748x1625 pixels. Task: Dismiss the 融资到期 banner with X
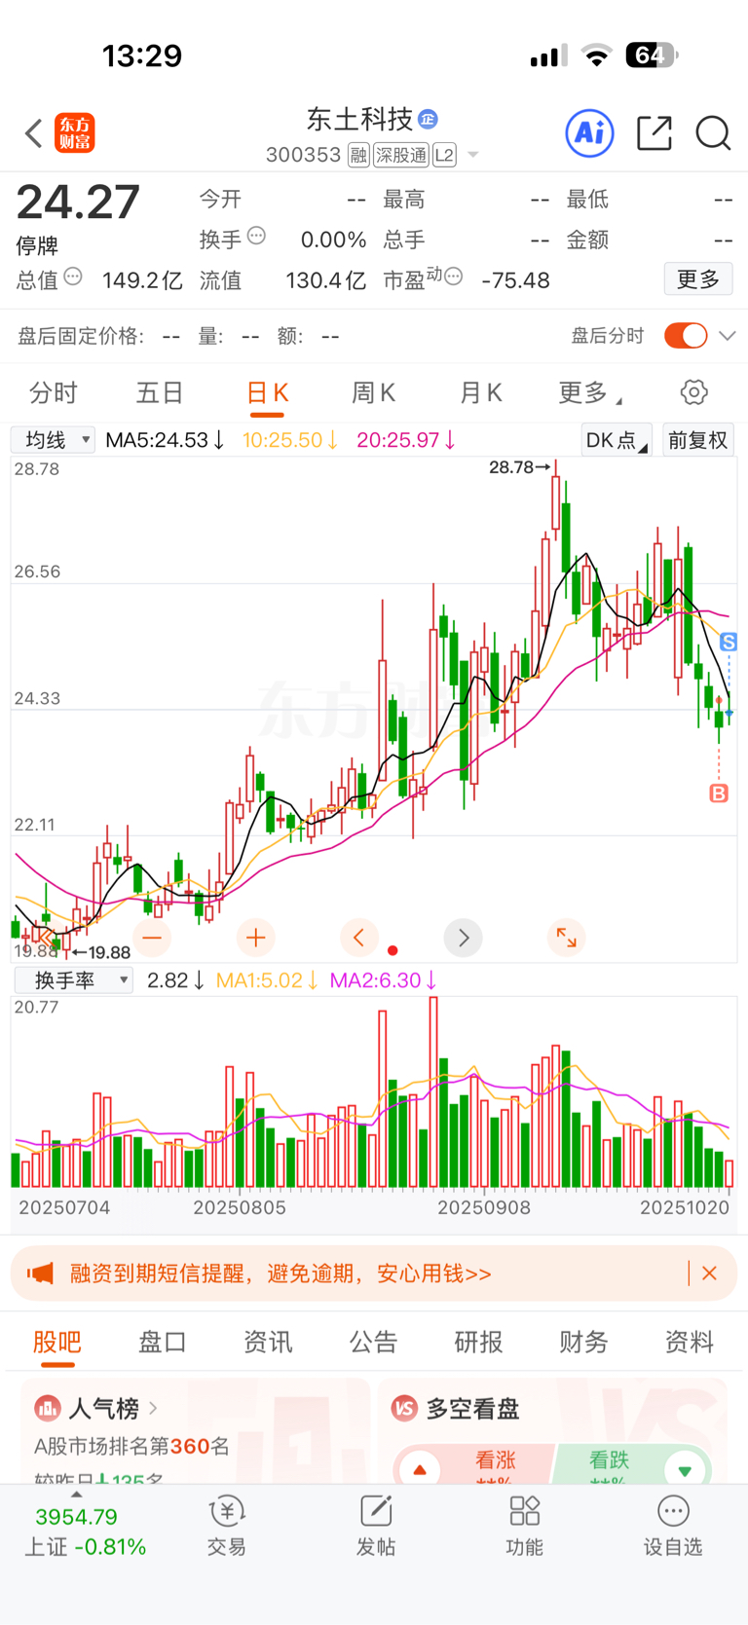coord(709,1274)
